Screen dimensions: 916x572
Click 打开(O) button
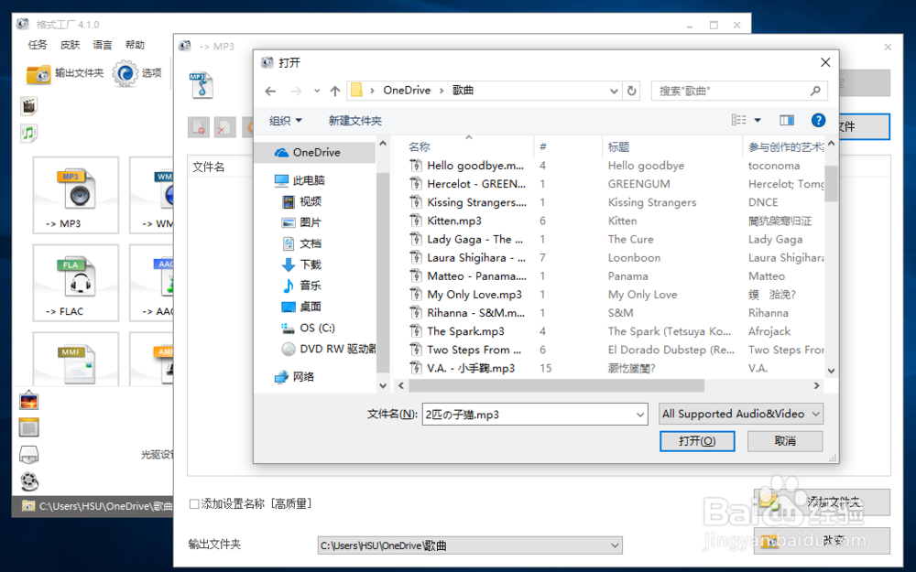[x=697, y=441]
